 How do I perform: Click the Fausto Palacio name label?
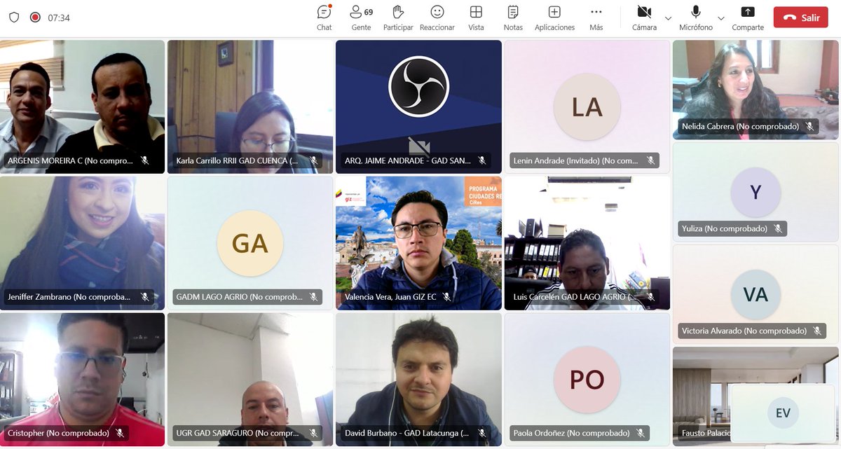pos(705,433)
